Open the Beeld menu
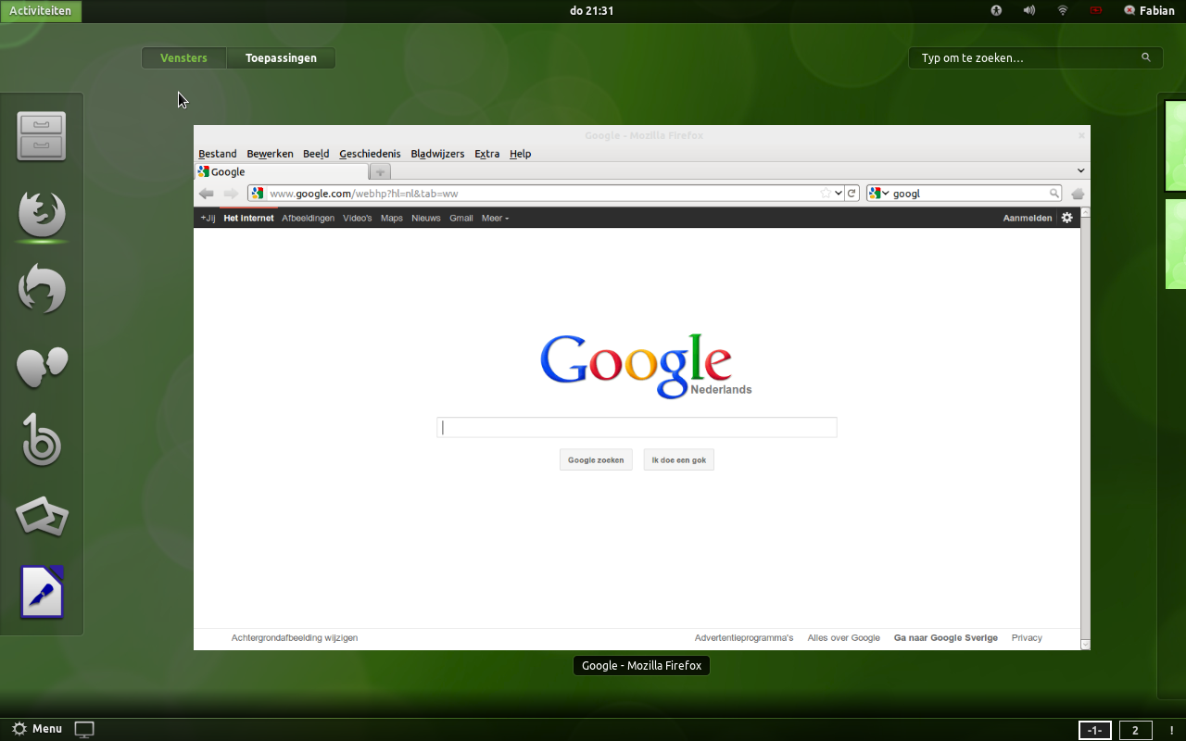This screenshot has width=1186, height=741. click(316, 154)
